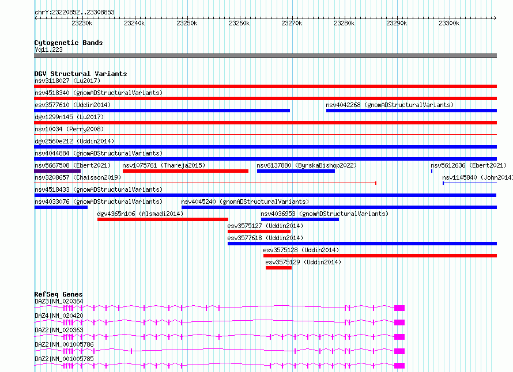Click the nsv4033076 gnomAD blue bar
The image size is (513, 372).
(x=61, y=207)
